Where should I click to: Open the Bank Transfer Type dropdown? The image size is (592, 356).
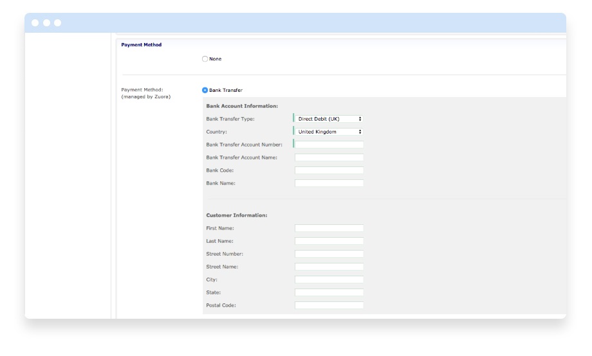pos(329,119)
